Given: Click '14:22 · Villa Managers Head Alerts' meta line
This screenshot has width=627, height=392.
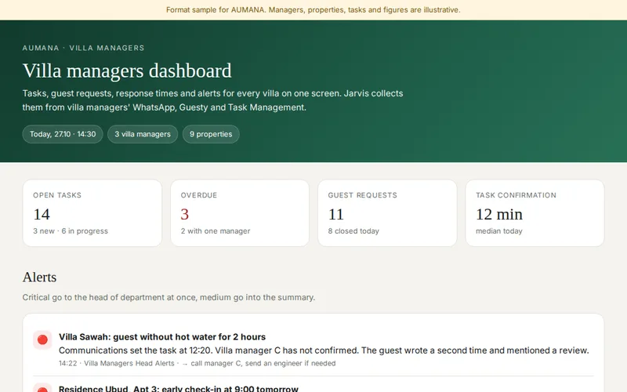Looking at the screenshot, I should (x=198, y=363).
